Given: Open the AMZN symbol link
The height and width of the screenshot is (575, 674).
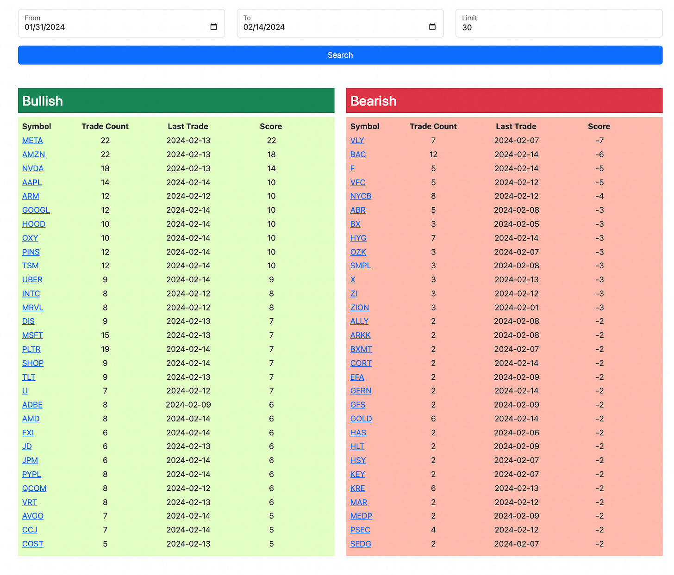Looking at the screenshot, I should (x=33, y=155).
